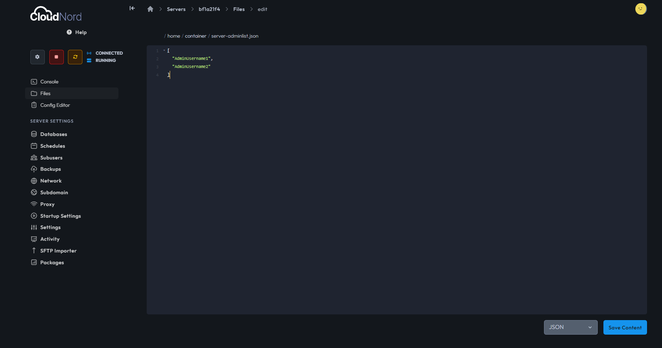The image size is (662, 348).
Task: Click the orange restart server button
Action: (75, 57)
